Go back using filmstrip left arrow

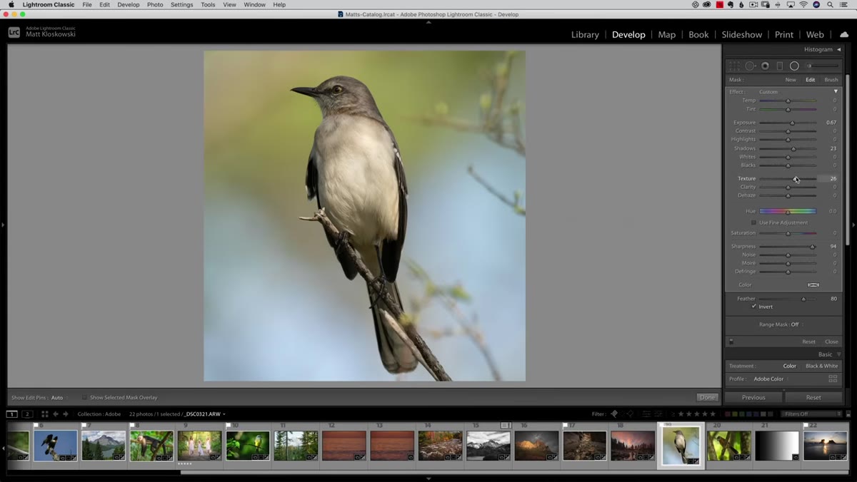(x=56, y=414)
